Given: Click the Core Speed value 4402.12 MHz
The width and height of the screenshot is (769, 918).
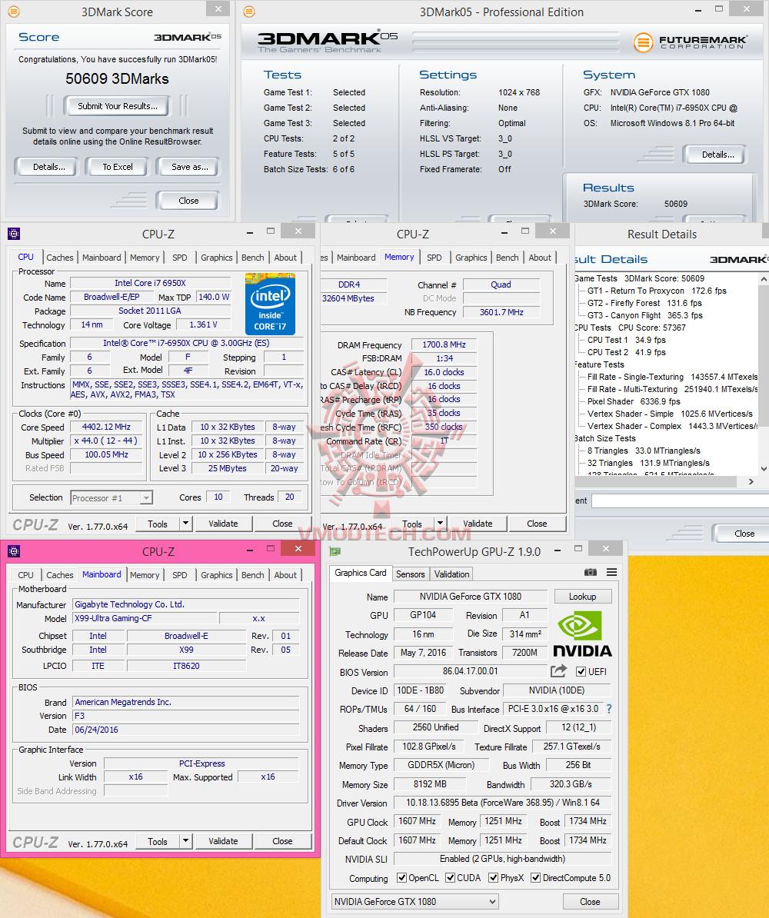Looking at the screenshot, I should click(106, 427).
